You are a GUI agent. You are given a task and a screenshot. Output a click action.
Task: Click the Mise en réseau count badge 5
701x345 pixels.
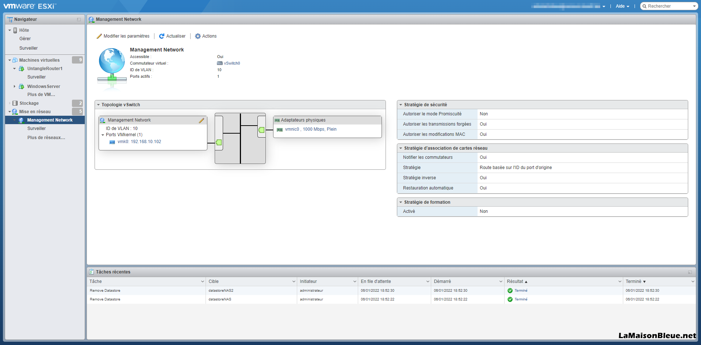point(77,111)
